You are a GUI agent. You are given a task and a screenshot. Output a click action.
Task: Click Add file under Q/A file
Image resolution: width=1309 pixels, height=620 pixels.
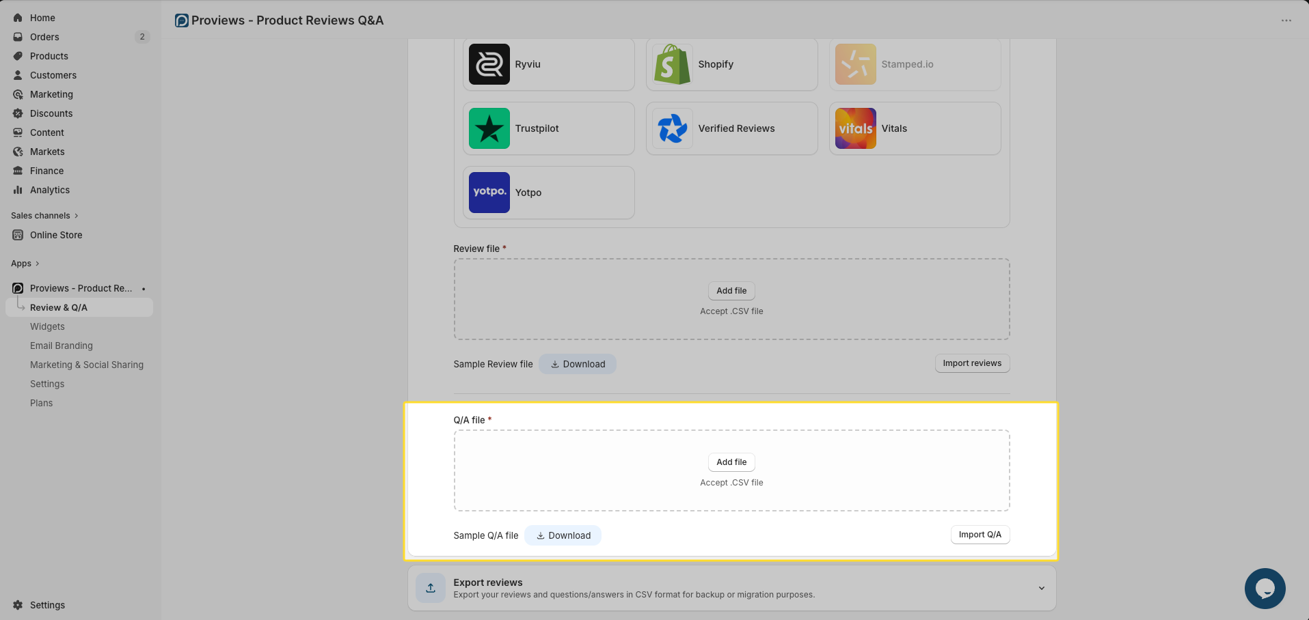731,462
